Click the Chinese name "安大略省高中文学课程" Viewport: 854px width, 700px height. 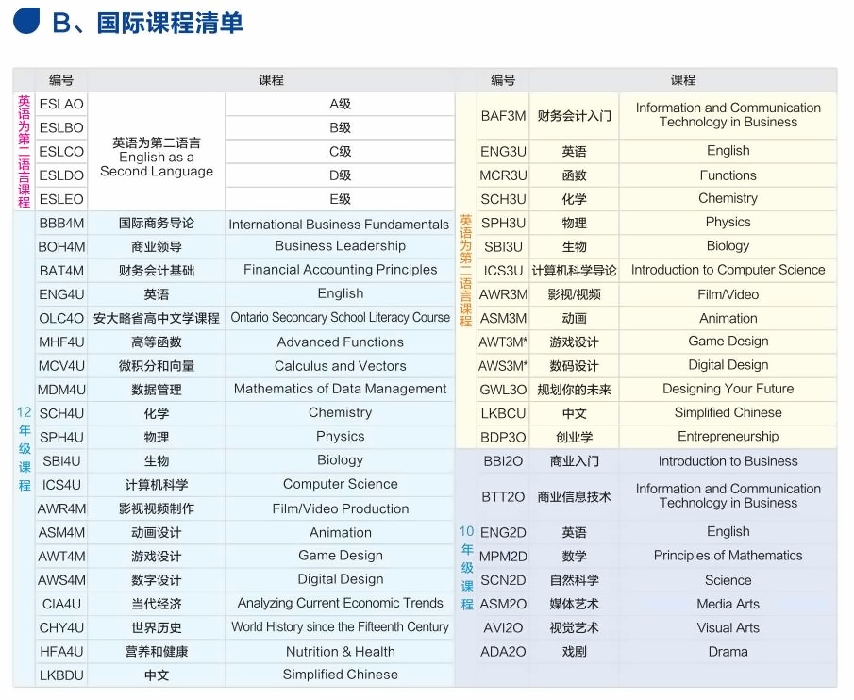point(157,318)
